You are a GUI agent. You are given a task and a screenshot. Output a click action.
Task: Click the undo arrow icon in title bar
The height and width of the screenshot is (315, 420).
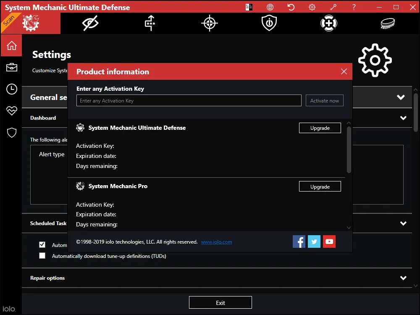[x=291, y=7]
